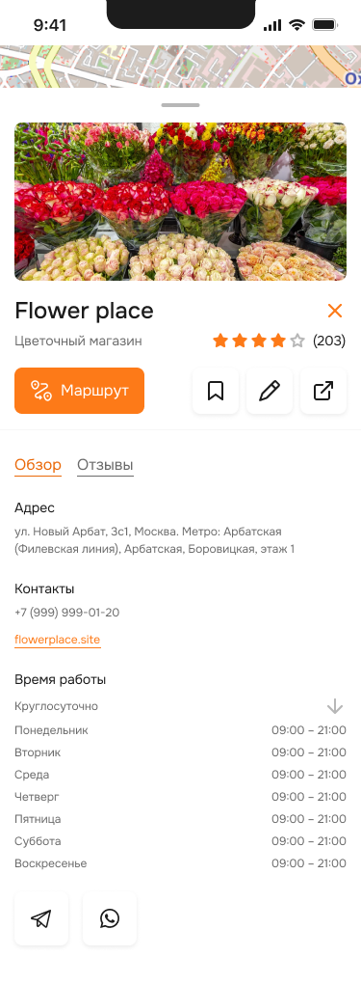This screenshot has width=361, height=984.
Task: Tap the Круглосуточно working hours row
Action: tap(181, 706)
